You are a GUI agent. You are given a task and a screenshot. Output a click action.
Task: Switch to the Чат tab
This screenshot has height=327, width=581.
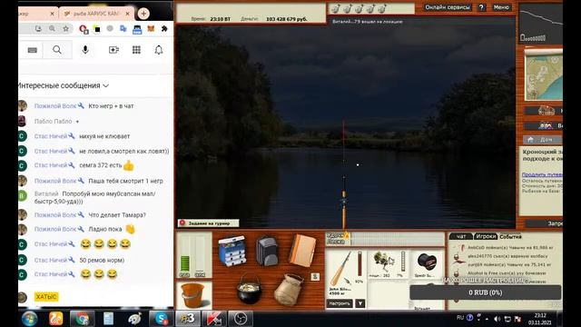coord(461,236)
